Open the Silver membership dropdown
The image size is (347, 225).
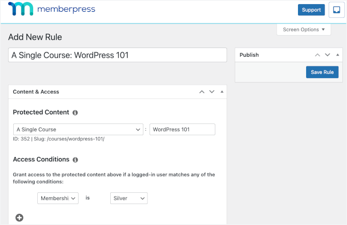click(129, 198)
